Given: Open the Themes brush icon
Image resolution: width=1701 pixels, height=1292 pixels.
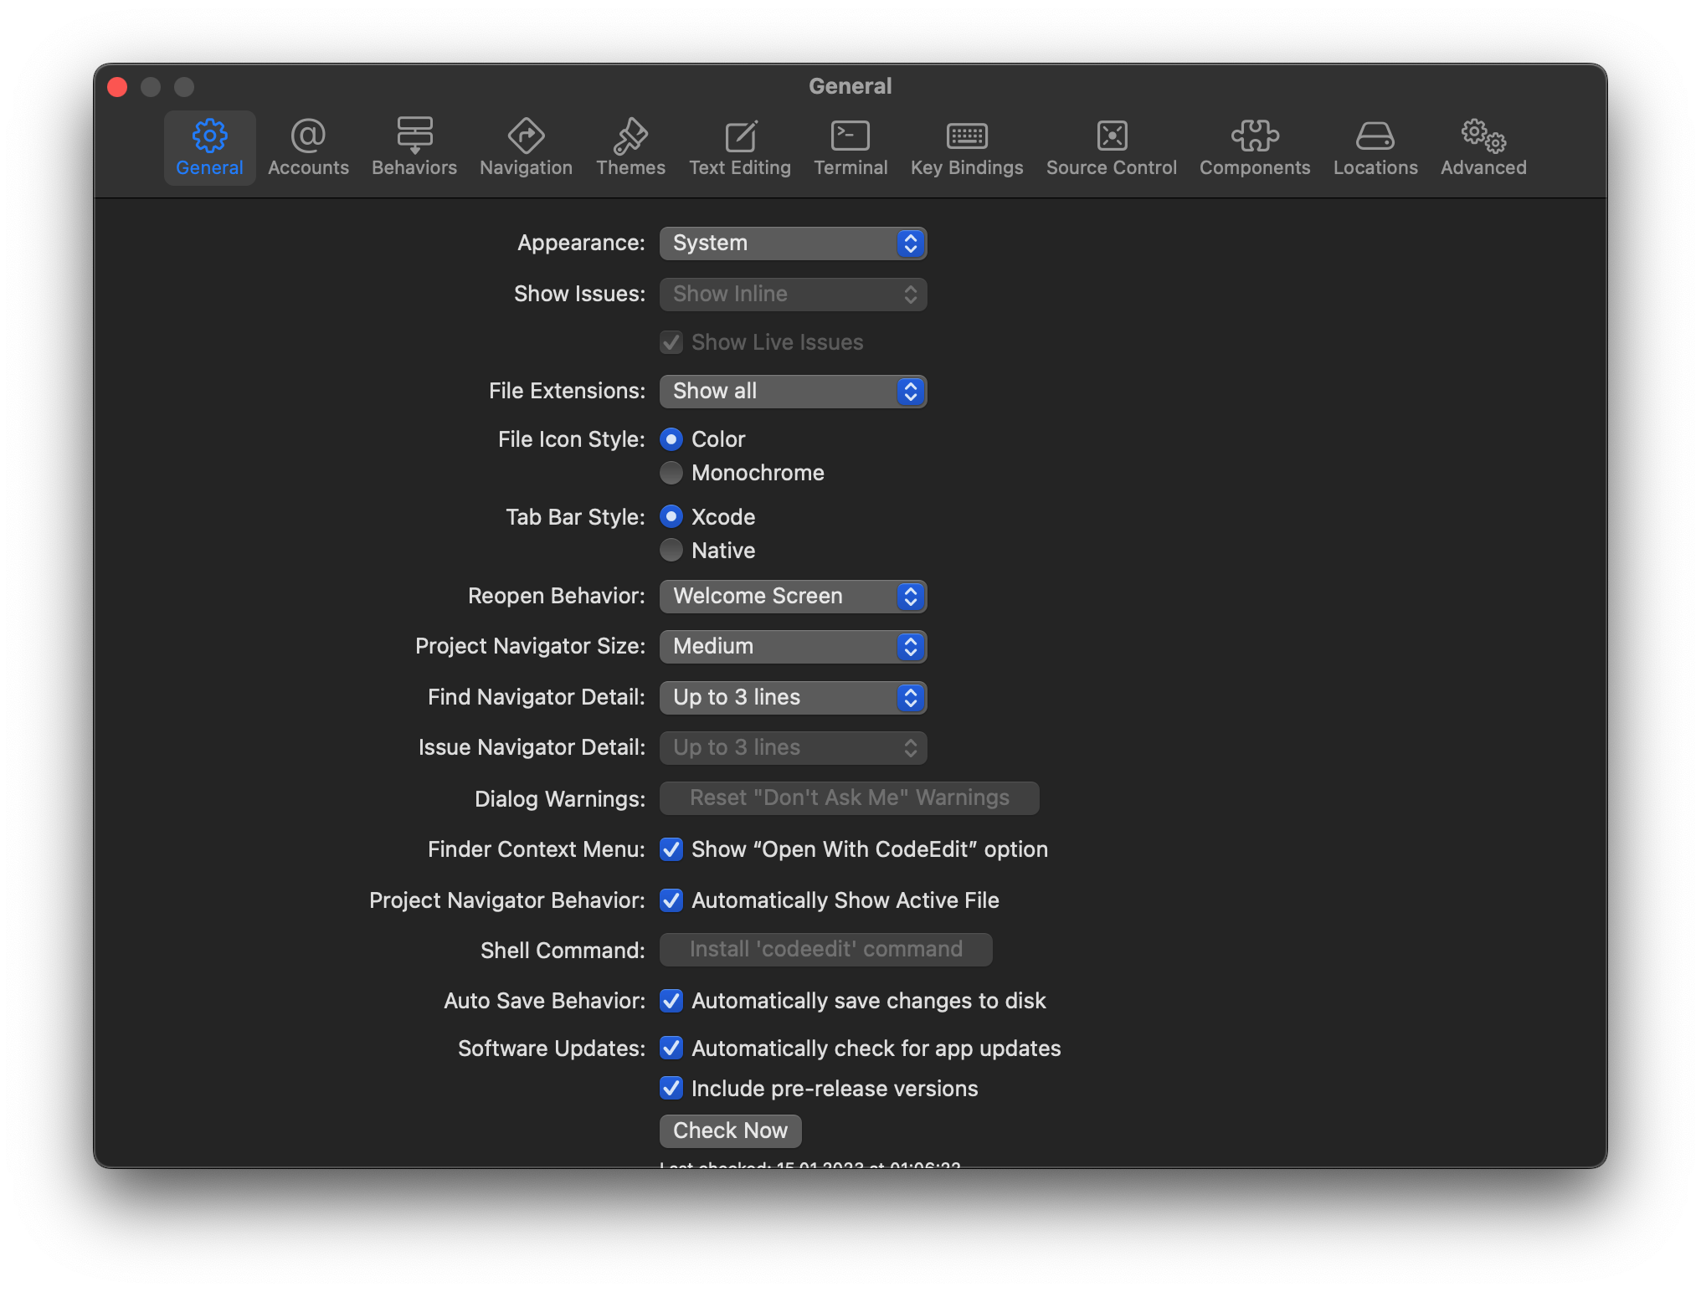Looking at the screenshot, I should click(630, 136).
